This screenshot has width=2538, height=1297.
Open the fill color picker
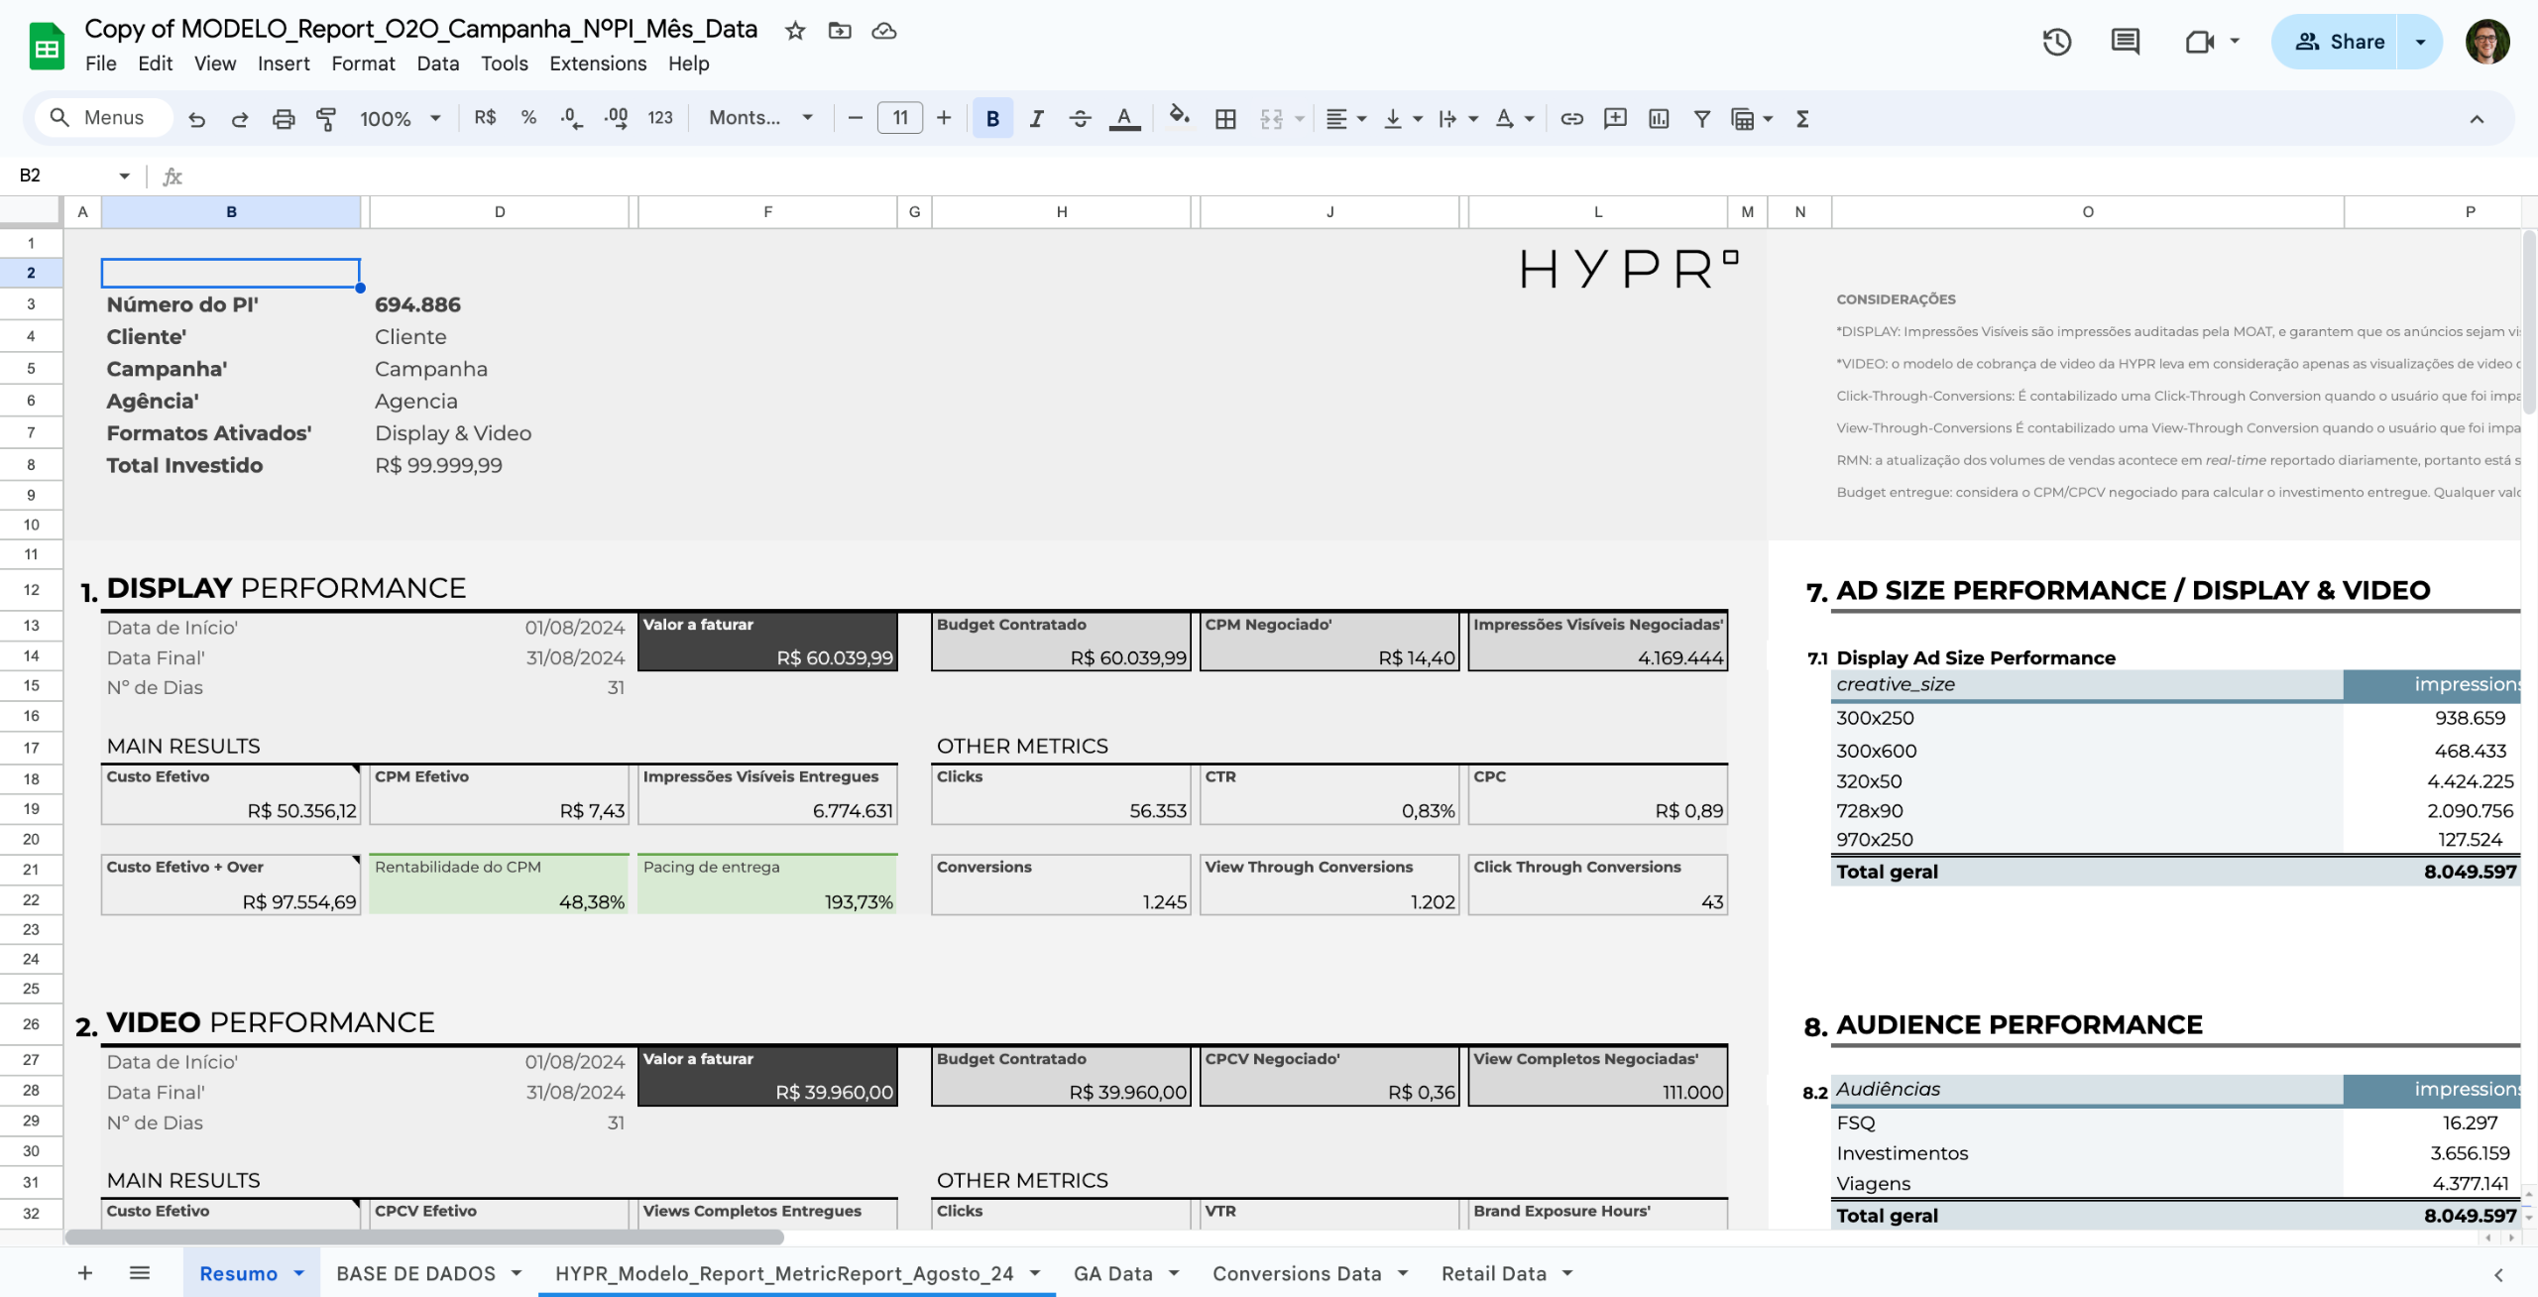[1179, 117]
